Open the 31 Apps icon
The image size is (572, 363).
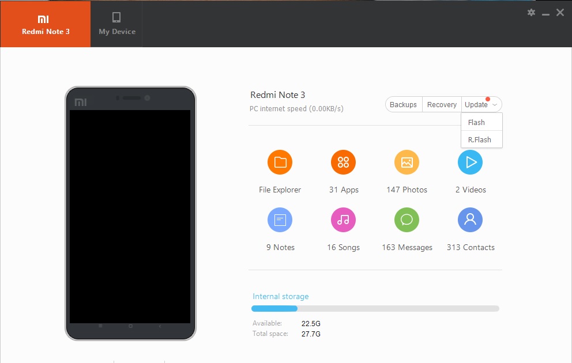click(343, 162)
